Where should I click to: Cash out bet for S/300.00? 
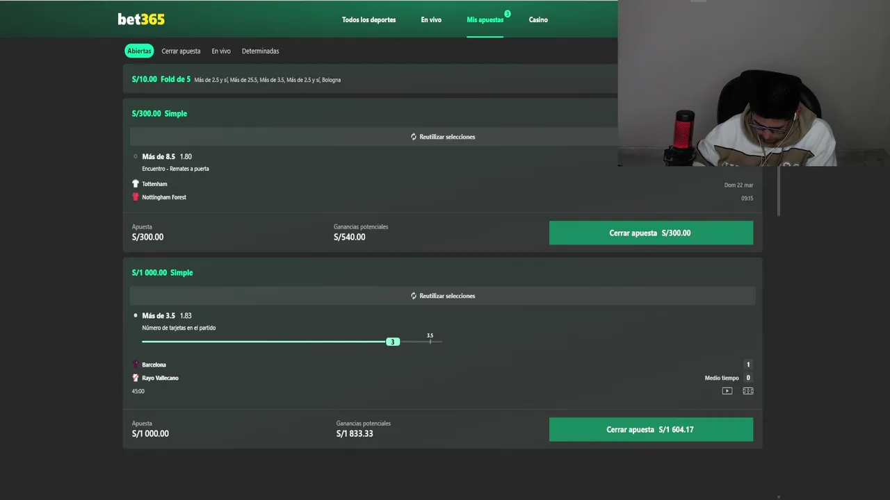651,233
